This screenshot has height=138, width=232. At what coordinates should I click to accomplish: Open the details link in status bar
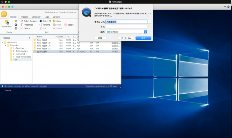(43, 86)
